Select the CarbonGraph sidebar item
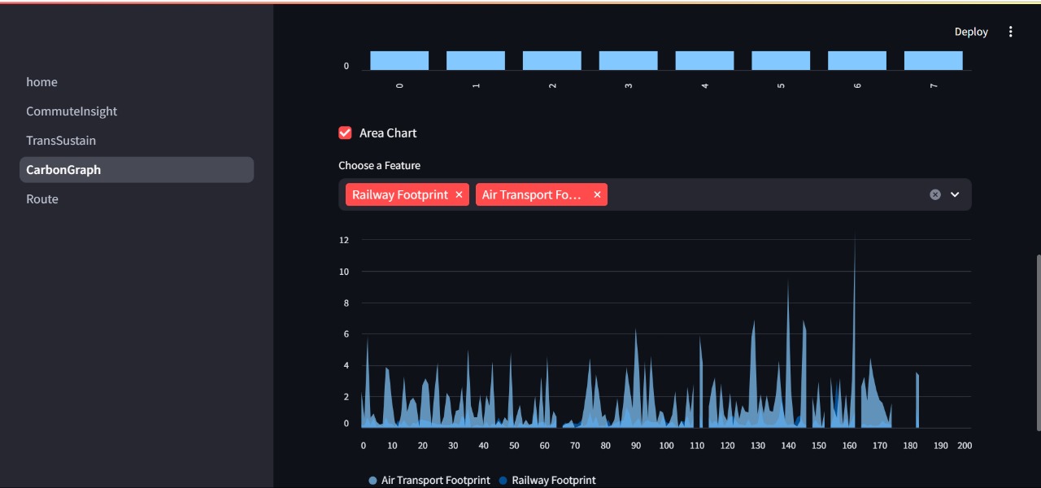 (137, 170)
